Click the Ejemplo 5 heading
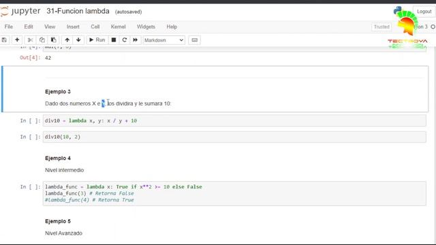 58,221
